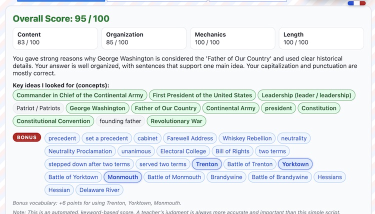
Task: Select the Trenton bonus chip
Action: pyautogui.click(x=206, y=164)
